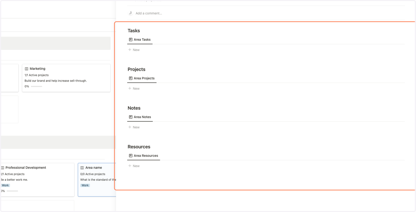The image size is (416, 212).
Task: Click the Area Tasks tab icon
Action: click(x=131, y=40)
